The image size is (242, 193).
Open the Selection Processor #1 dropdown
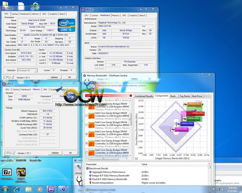pyautogui.click(x=27, y=71)
